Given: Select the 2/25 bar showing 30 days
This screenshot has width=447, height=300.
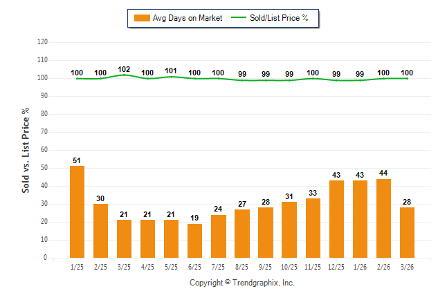Looking at the screenshot, I should (x=100, y=231).
